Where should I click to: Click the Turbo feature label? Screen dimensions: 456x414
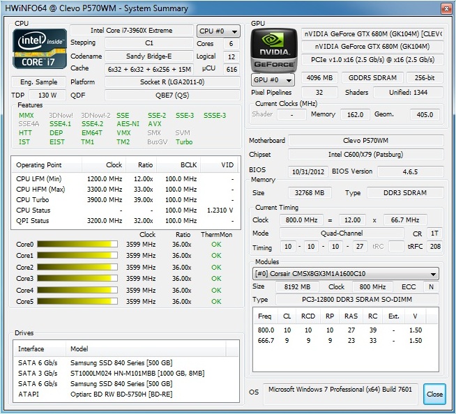[x=184, y=142]
